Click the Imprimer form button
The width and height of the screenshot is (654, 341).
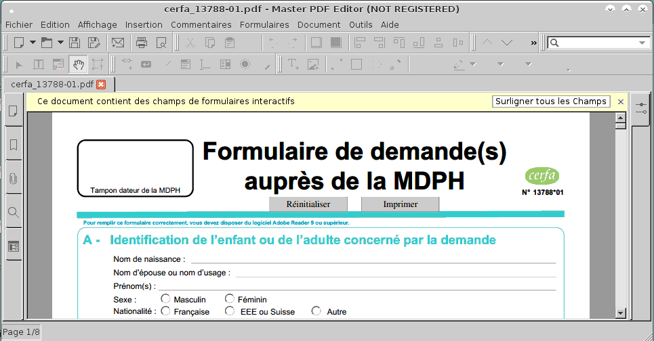pos(401,204)
